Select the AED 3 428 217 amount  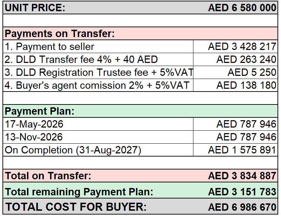point(235,47)
